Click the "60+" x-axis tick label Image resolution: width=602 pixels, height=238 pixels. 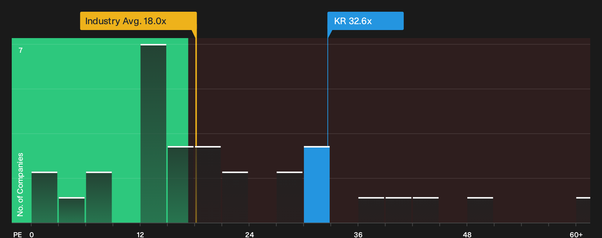[576, 235]
